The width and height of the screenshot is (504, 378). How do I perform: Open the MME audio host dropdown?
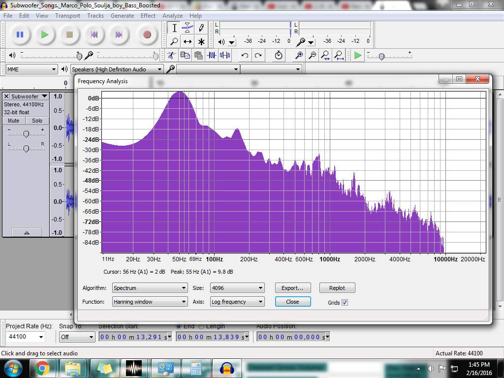31,69
